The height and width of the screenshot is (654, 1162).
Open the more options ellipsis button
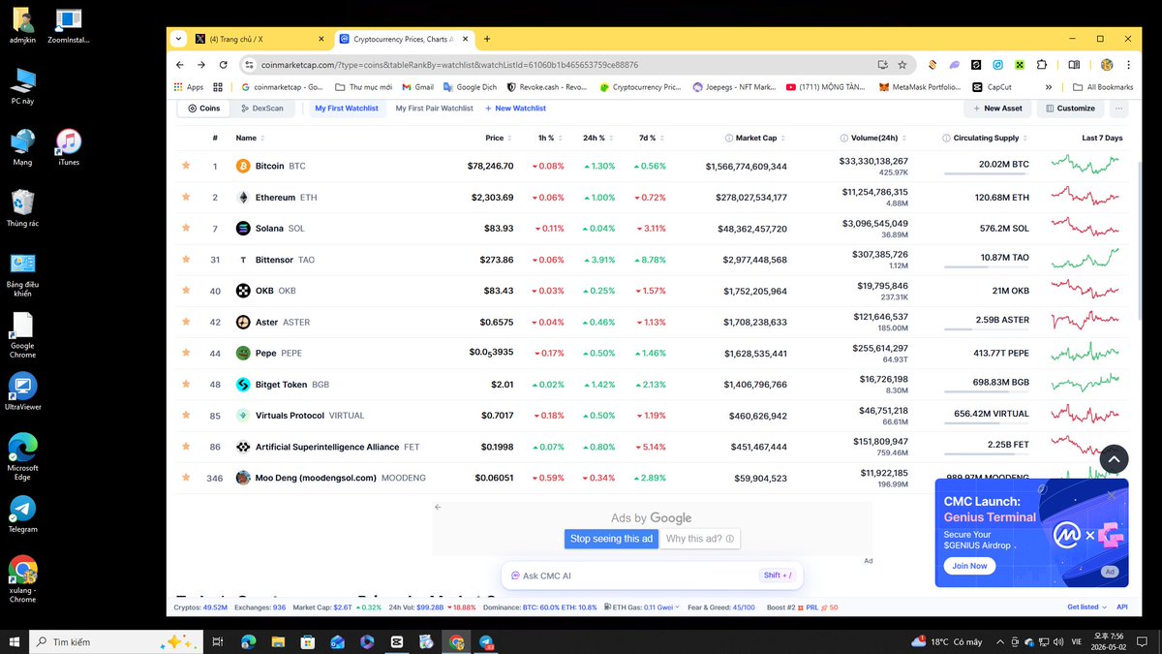click(1118, 109)
